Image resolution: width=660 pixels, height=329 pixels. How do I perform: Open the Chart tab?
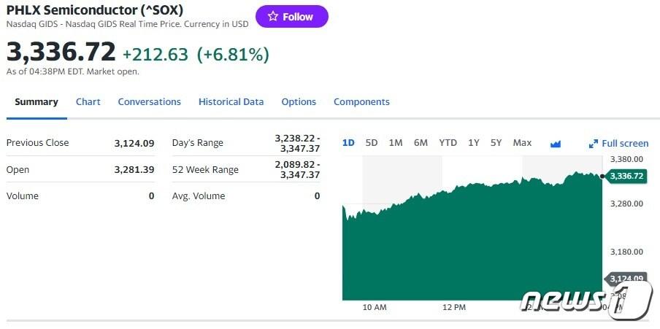coord(88,102)
